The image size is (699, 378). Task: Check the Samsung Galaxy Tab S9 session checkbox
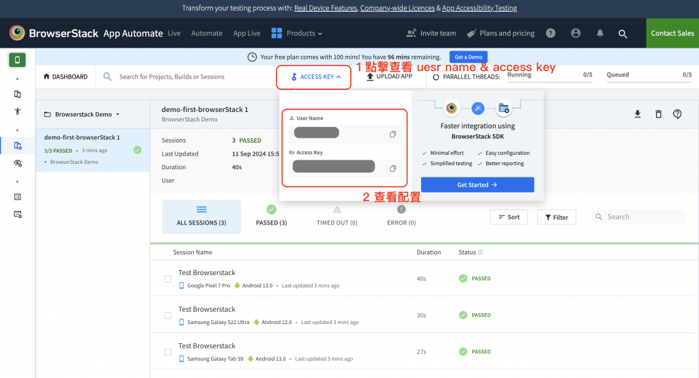(168, 351)
